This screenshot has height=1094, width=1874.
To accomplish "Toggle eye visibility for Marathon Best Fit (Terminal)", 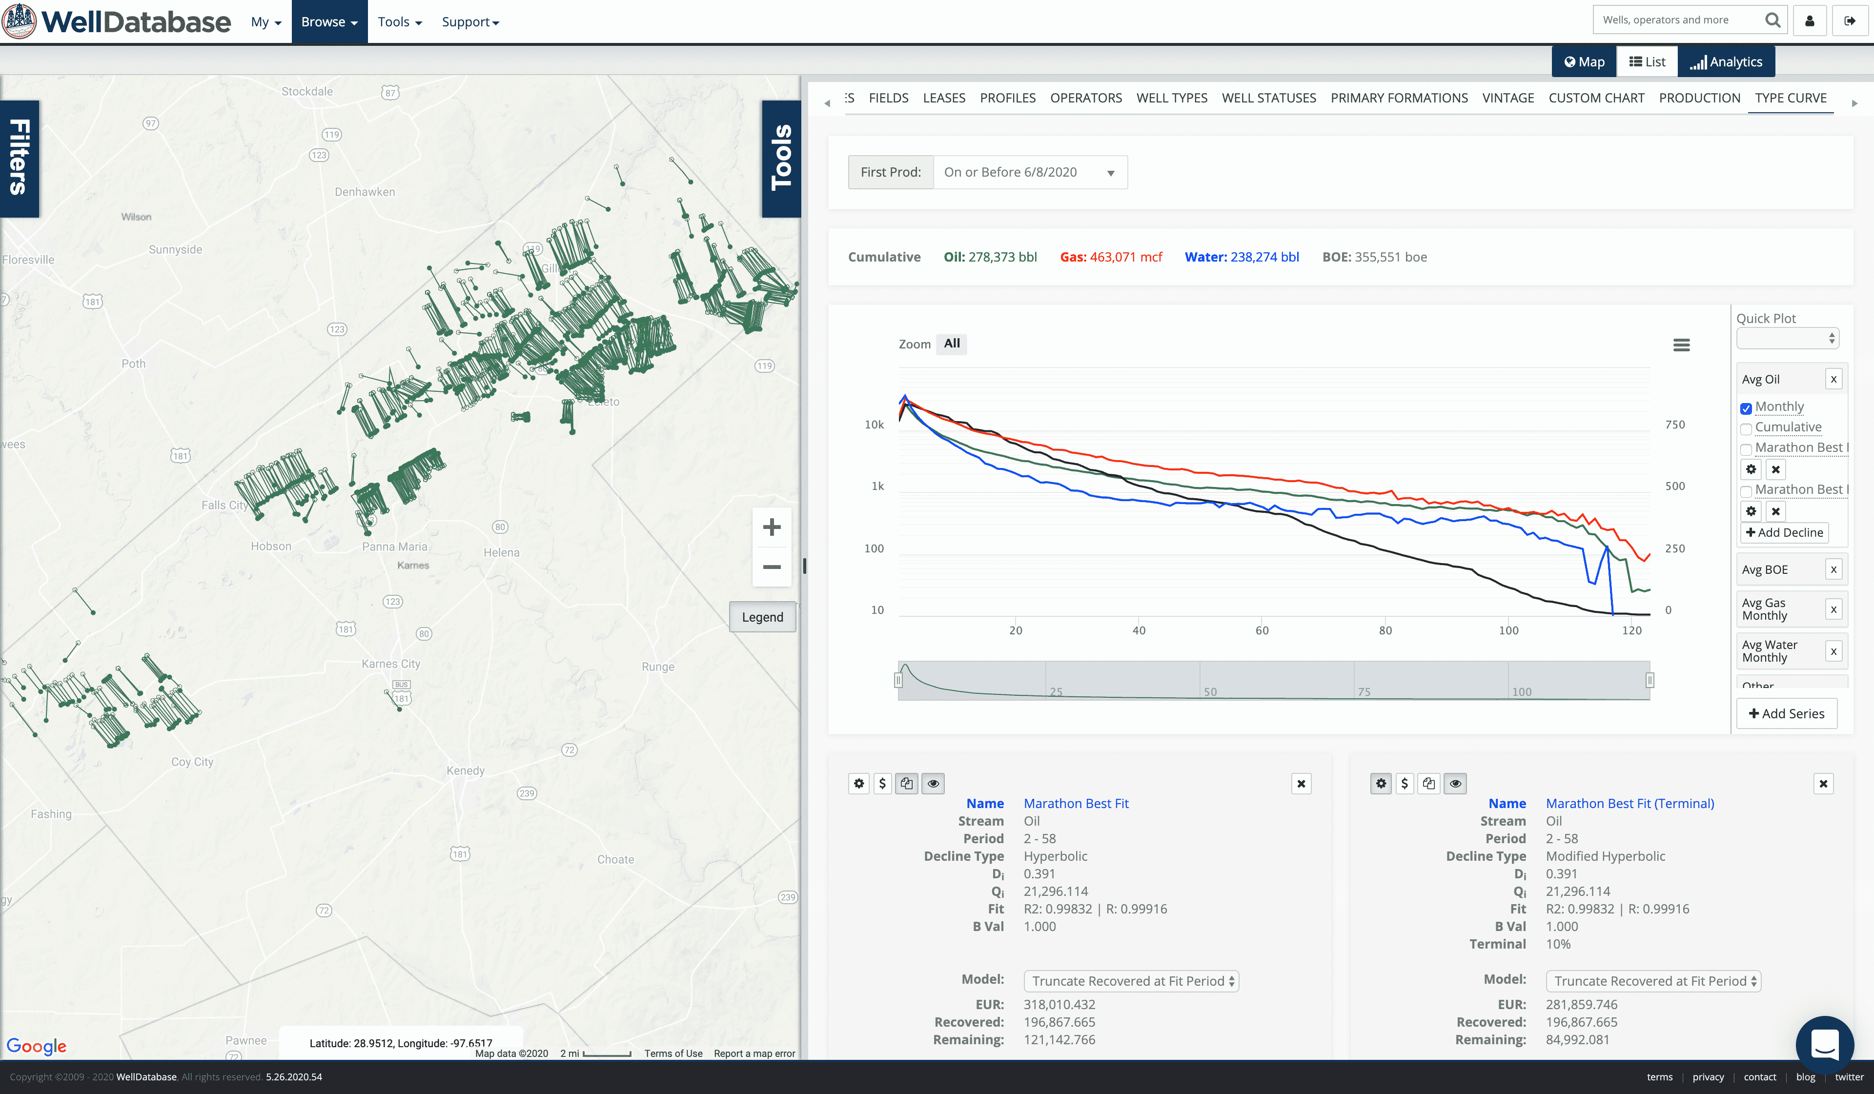I will [1455, 783].
